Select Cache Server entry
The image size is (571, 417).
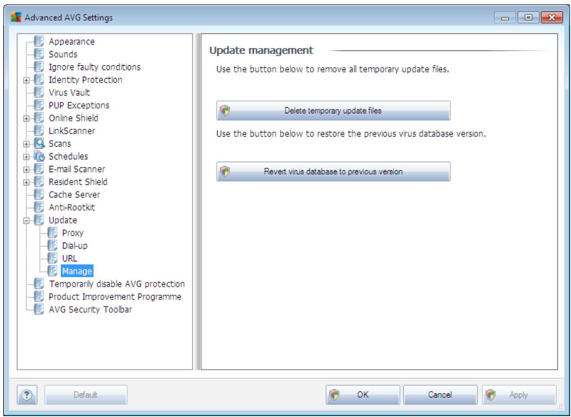tap(74, 195)
